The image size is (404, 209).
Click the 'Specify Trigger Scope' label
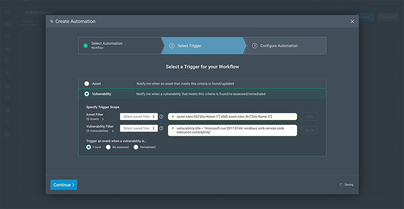tap(102, 107)
